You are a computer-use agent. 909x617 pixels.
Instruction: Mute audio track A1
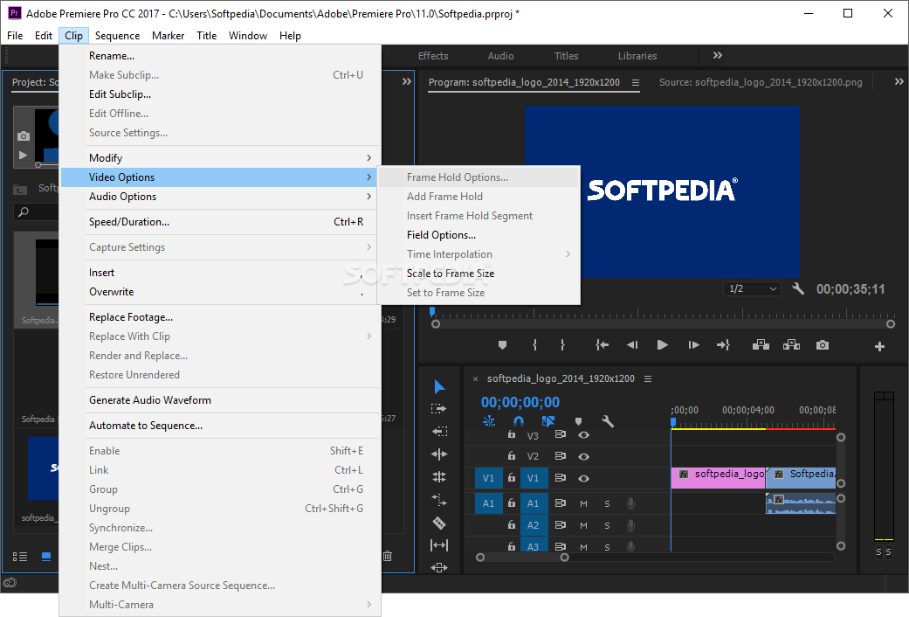pos(583,503)
